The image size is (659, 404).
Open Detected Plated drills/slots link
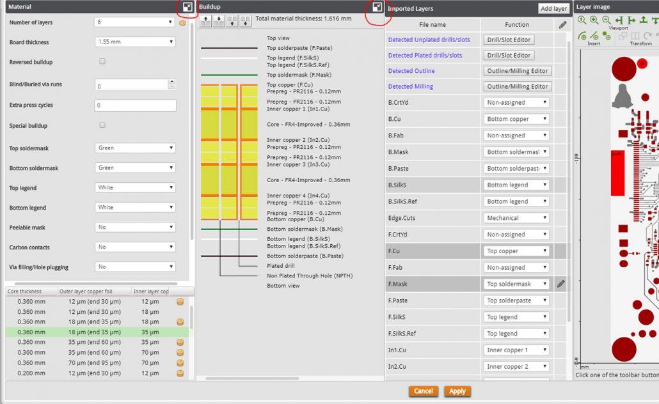(x=425, y=55)
